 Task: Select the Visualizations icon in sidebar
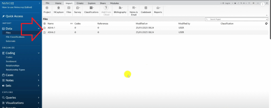pos(3,103)
